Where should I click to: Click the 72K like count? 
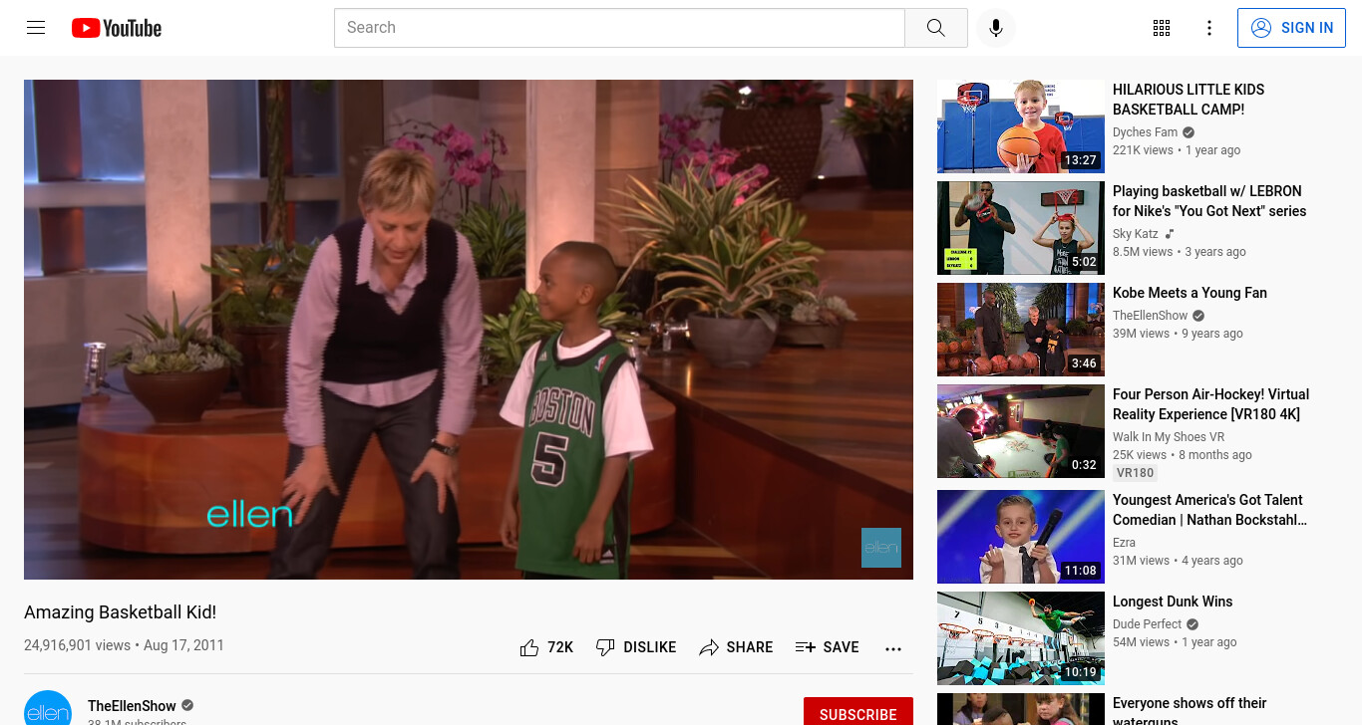click(560, 647)
